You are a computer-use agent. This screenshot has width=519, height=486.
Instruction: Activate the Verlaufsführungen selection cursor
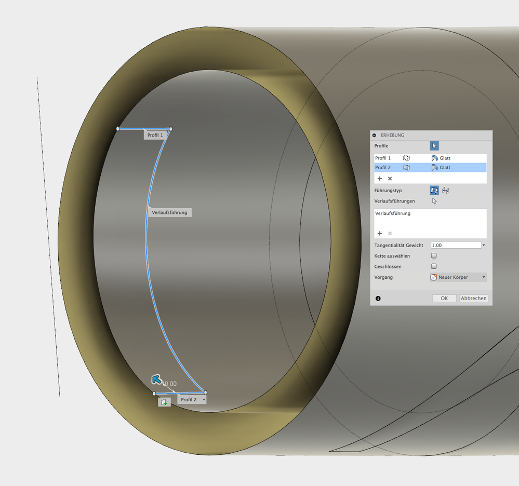(x=434, y=201)
